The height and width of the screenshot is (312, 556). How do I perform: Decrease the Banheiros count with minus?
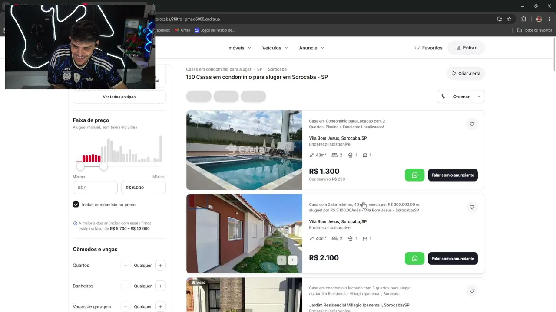coord(126,286)
